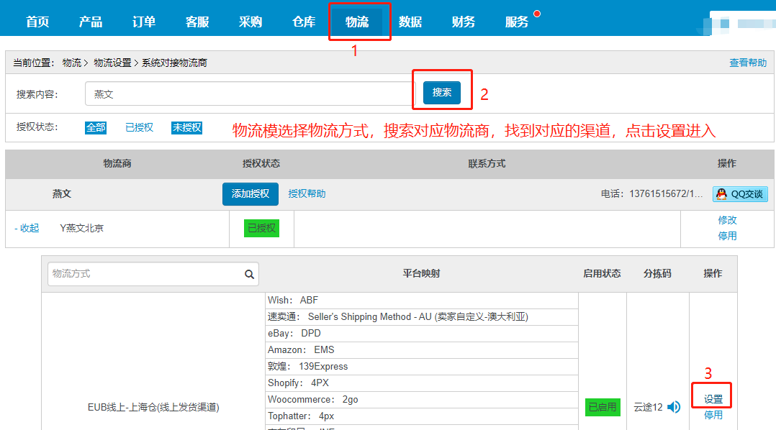Open the 订单 menu tab

pyautogui.click(x=144, y=22)
